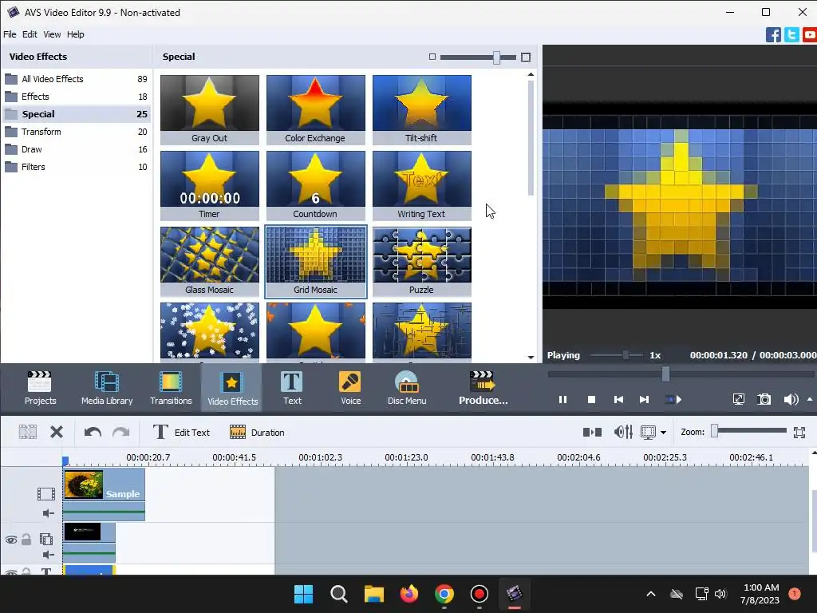Image resolution: width=817 pixels, height=613 pixels.
Task: Open the Facebook link icon
Action: (x=773, y=34)
